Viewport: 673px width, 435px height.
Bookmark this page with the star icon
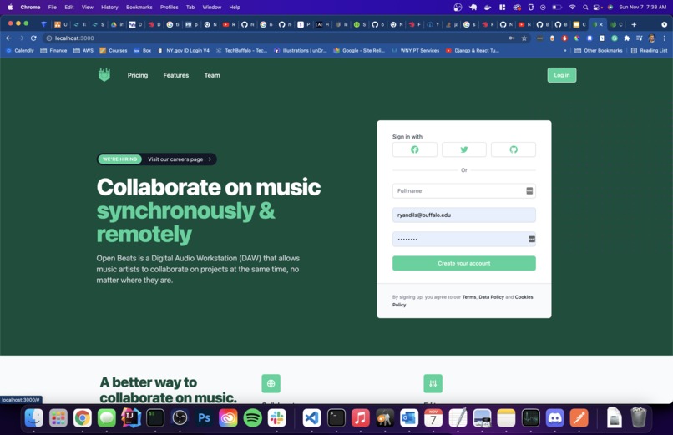click(524, 38)
